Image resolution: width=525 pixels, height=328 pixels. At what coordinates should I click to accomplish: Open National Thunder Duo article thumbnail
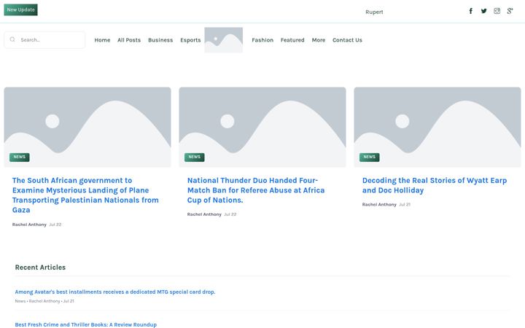pos(262,127)
